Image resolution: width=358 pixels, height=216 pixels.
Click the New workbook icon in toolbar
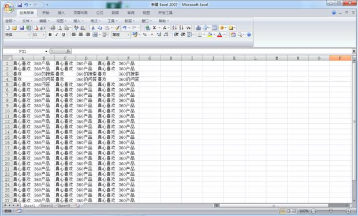pos(8,28)
